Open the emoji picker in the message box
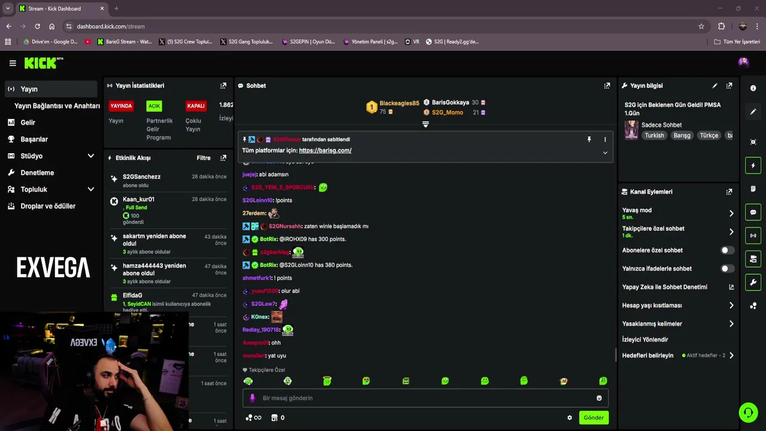 click(x=599, y=398)
